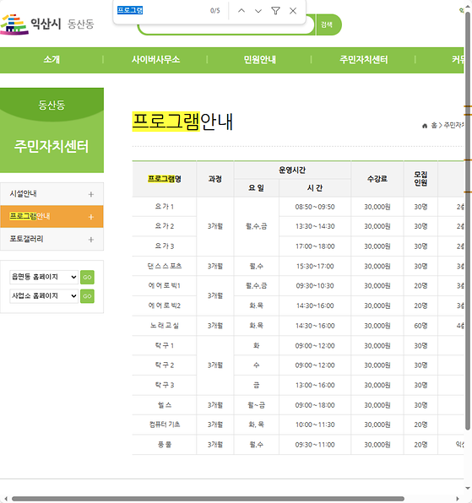Click the 주민자치센터 sidebar title

coord(52,146)
